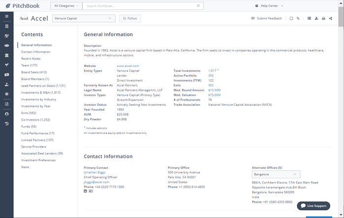This screenshot has height=218, width=344.
Task: Click the share icon
Action: click(x=330, y=18)
